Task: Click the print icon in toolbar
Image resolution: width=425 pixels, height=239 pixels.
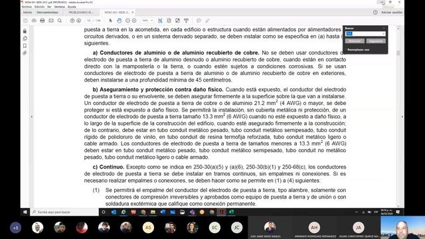Action: click(42, 21)
